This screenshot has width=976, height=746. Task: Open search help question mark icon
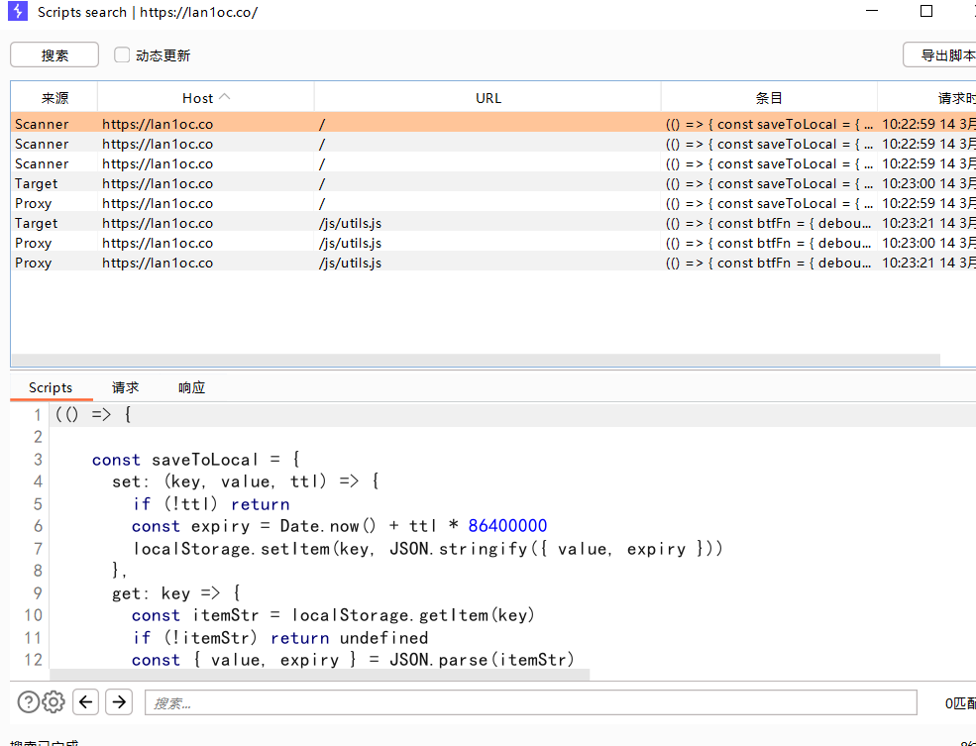(29, 702)
